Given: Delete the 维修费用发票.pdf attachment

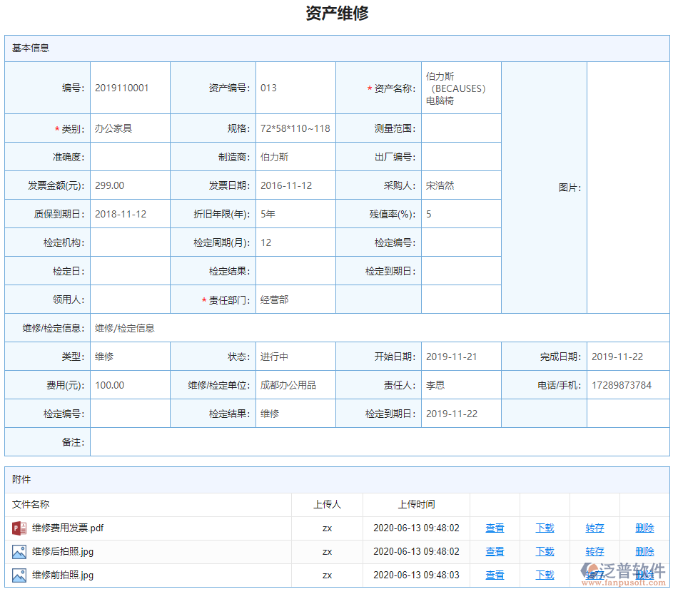Looking at the screenshot, I should (x=644, y=528).
